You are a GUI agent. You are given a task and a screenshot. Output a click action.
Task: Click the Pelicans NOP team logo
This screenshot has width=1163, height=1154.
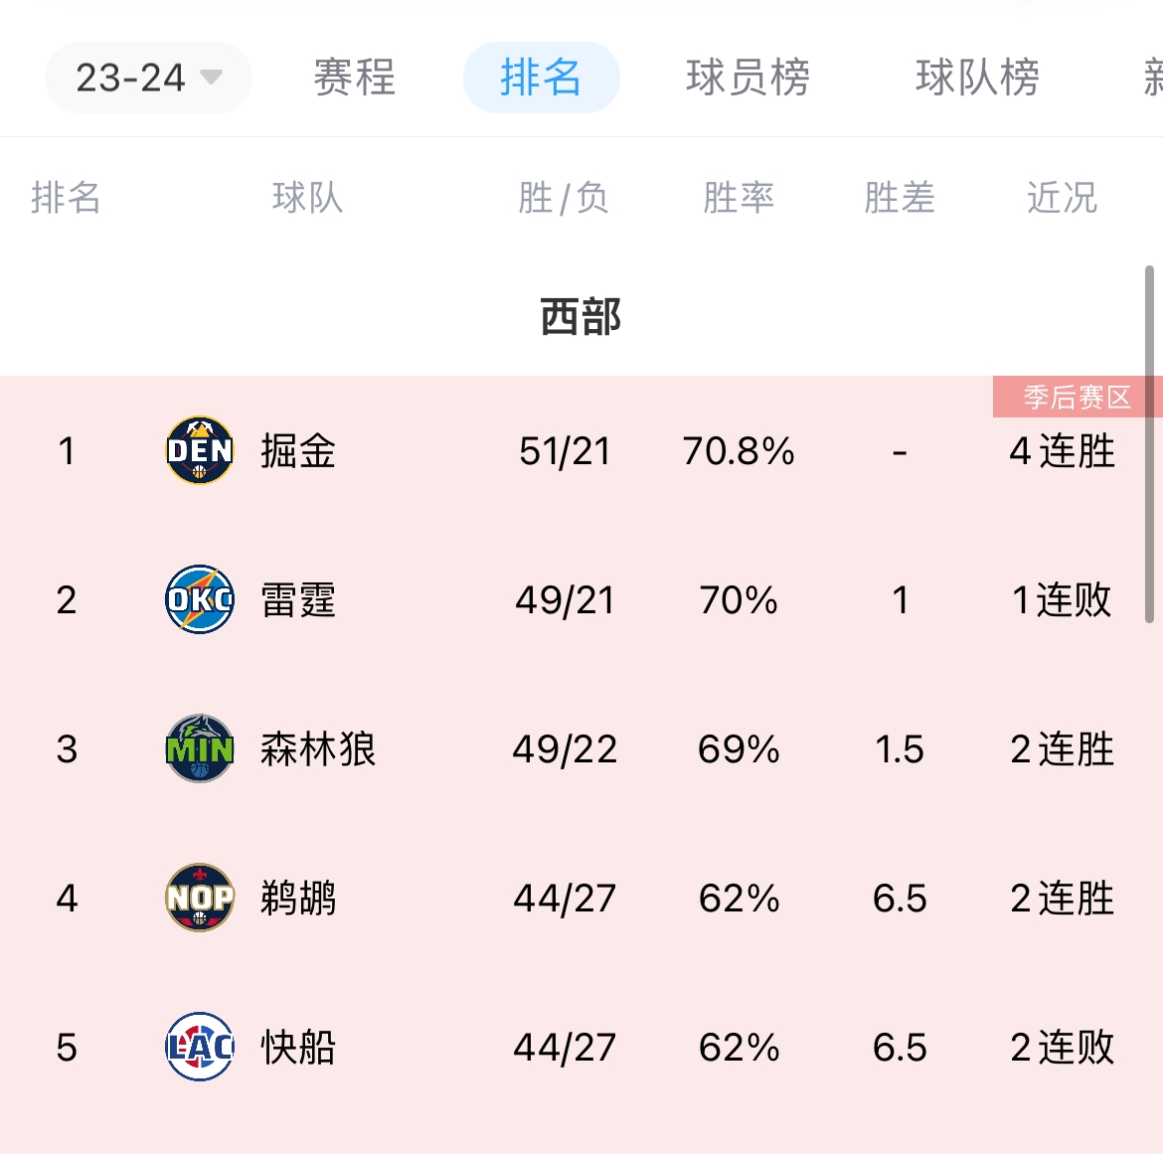[200, 898]
